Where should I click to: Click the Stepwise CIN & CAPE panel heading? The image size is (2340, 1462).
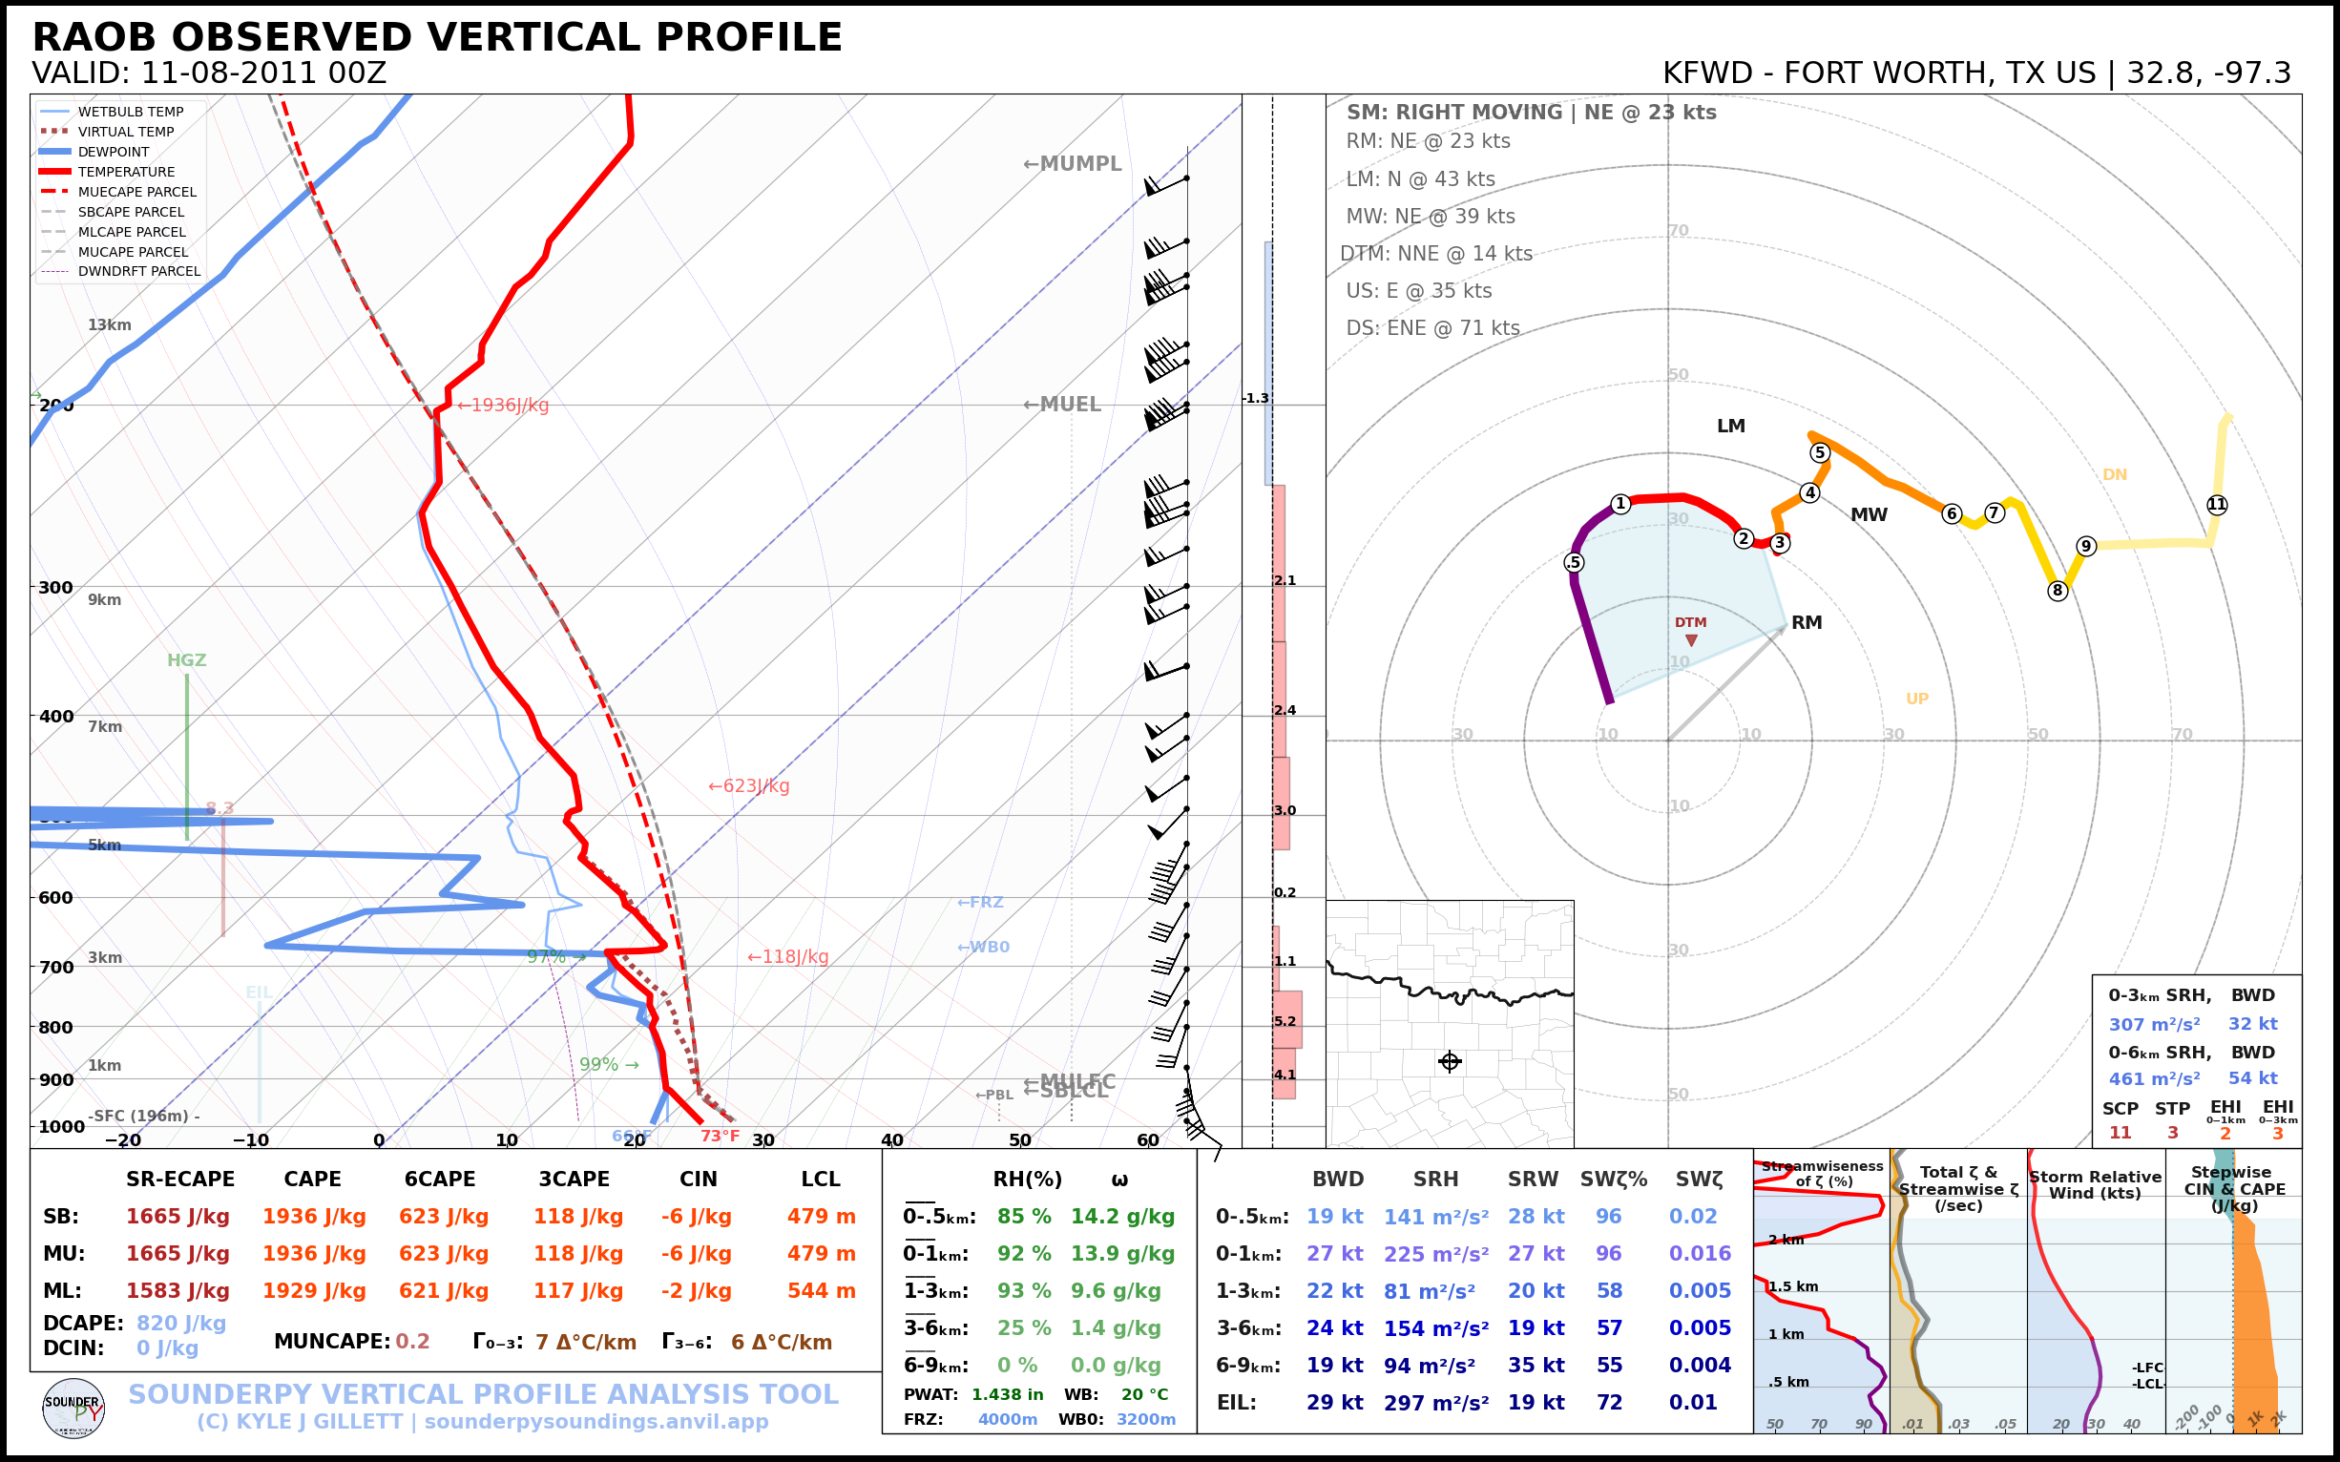point(2234,1188)
